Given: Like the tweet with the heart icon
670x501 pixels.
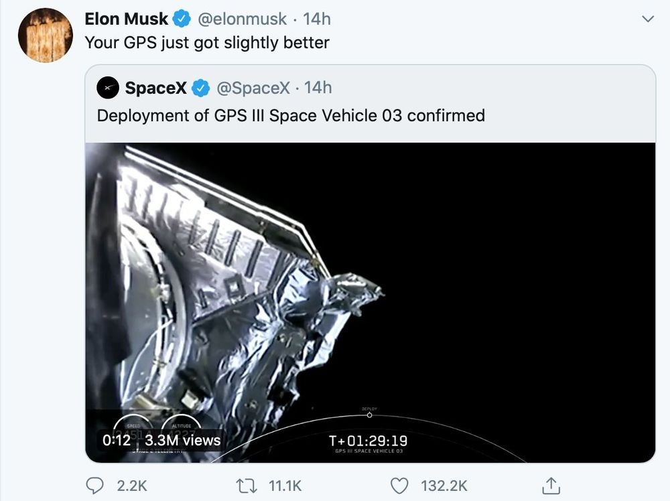Looking at the screenshot, I should tap(399, 485).
